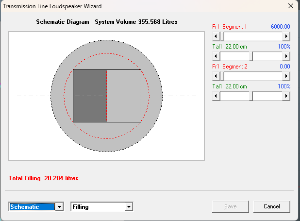
Task: Click the 100% value under Segment 1
Action: 284,47
